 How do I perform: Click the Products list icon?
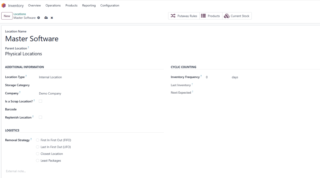pyautogui.click(x=203, y=16)
